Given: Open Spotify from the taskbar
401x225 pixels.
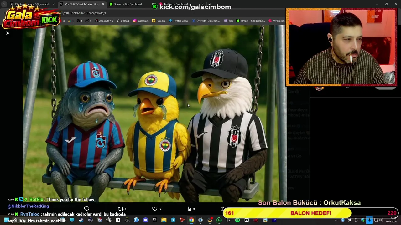Looking at the screenshot, I should (237, 220).
